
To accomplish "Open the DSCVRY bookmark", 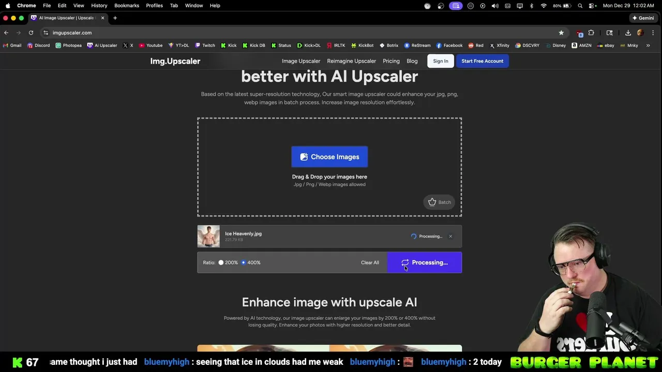I will [x=527, y=45].
